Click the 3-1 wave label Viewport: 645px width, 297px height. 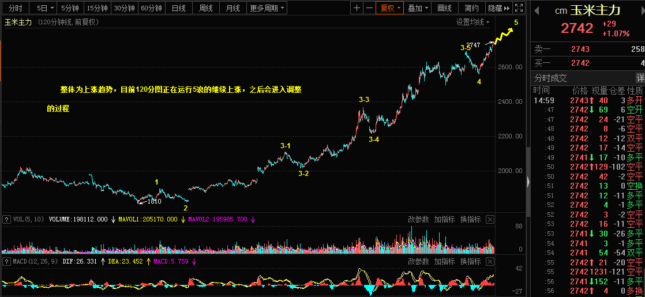(x=286, y=146)
